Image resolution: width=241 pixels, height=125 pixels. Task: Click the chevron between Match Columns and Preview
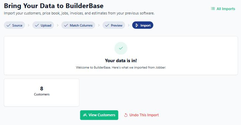pos(99,25)
